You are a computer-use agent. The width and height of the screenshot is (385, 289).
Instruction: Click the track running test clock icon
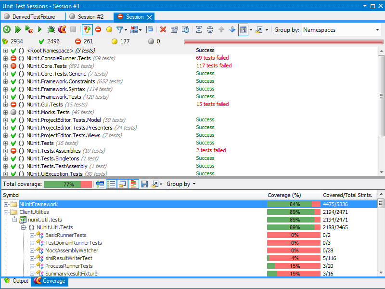(x=185, y=30)
